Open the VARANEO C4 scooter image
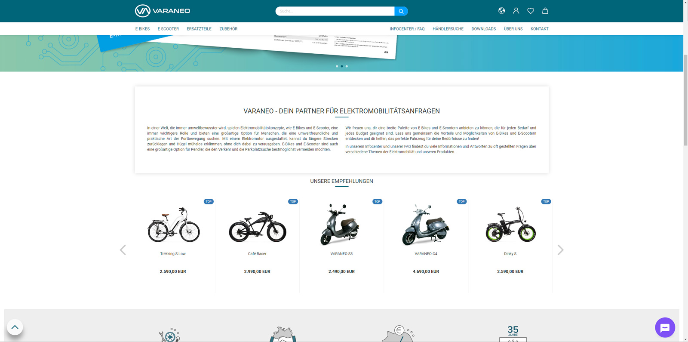The width and height of the screenshot is (688, 342). point(425,225)
